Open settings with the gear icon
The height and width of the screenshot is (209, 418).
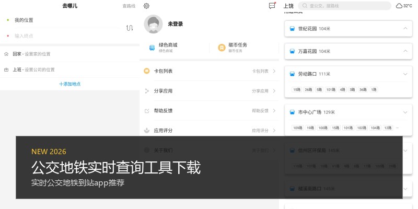[x=146, y=6]
